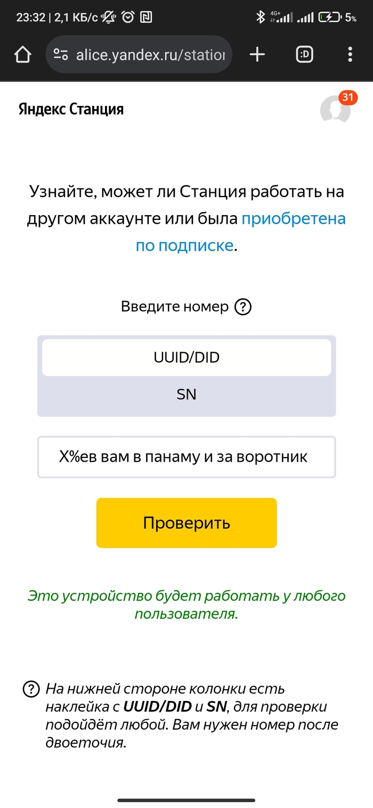The width and height of the screenshot is (373, 808).
Task: Tap the Проверить button
Action: coord(186,523)
